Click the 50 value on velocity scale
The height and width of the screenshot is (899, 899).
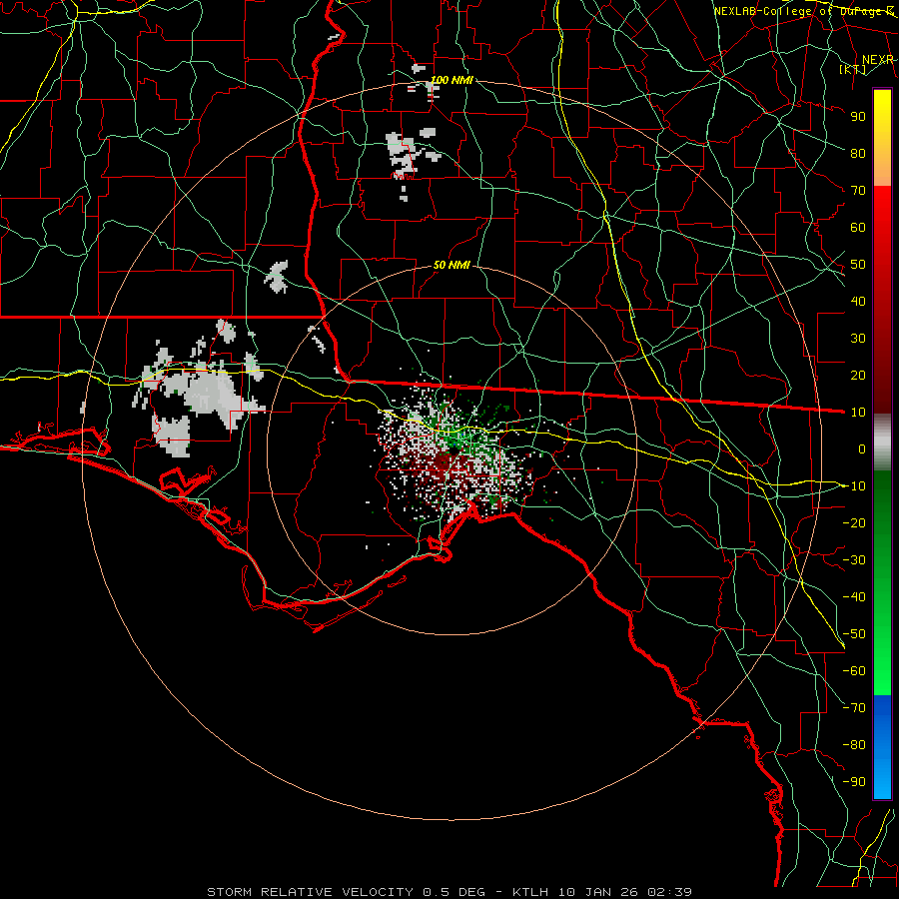tap(858, 265)
